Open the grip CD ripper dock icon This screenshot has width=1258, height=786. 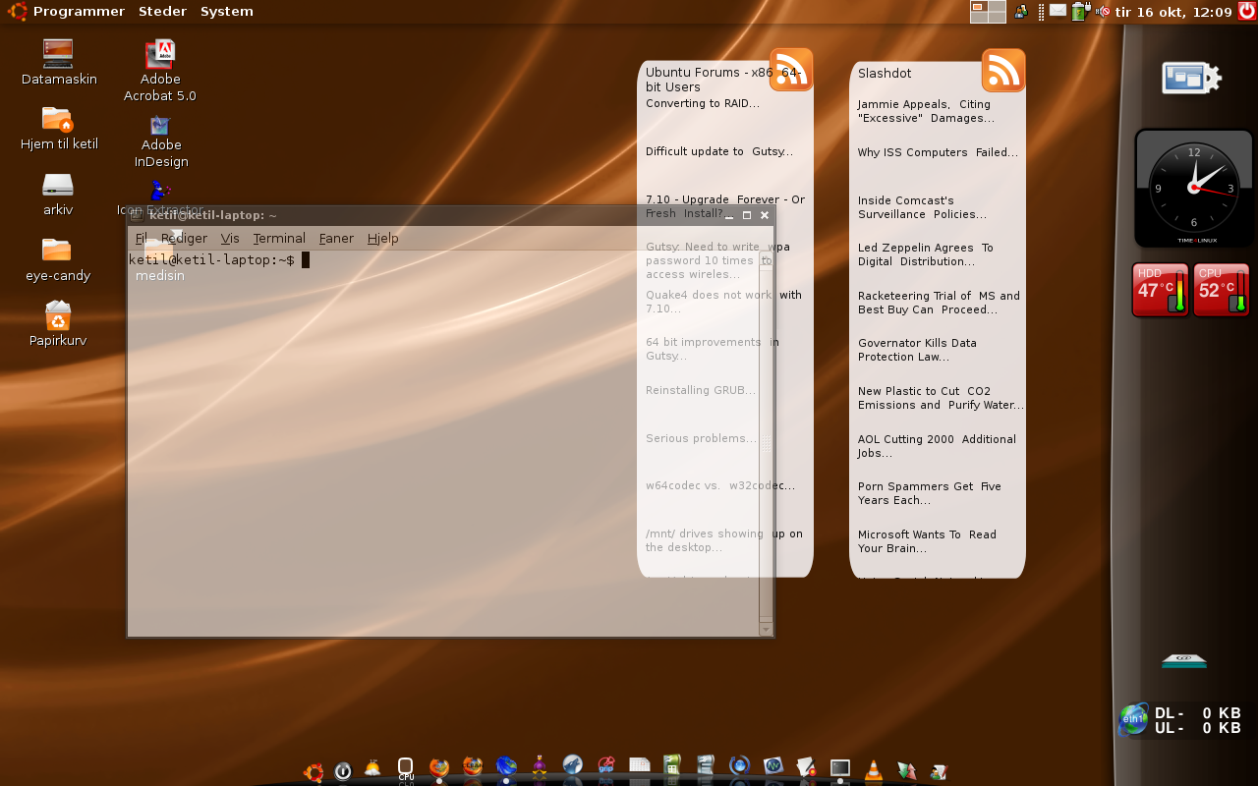point(606,765)
